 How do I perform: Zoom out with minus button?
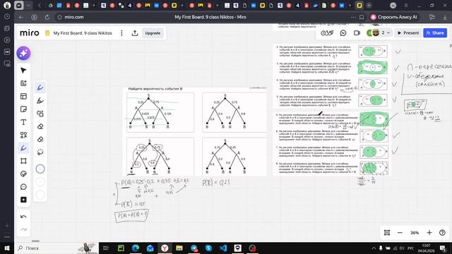coord(400,233)
